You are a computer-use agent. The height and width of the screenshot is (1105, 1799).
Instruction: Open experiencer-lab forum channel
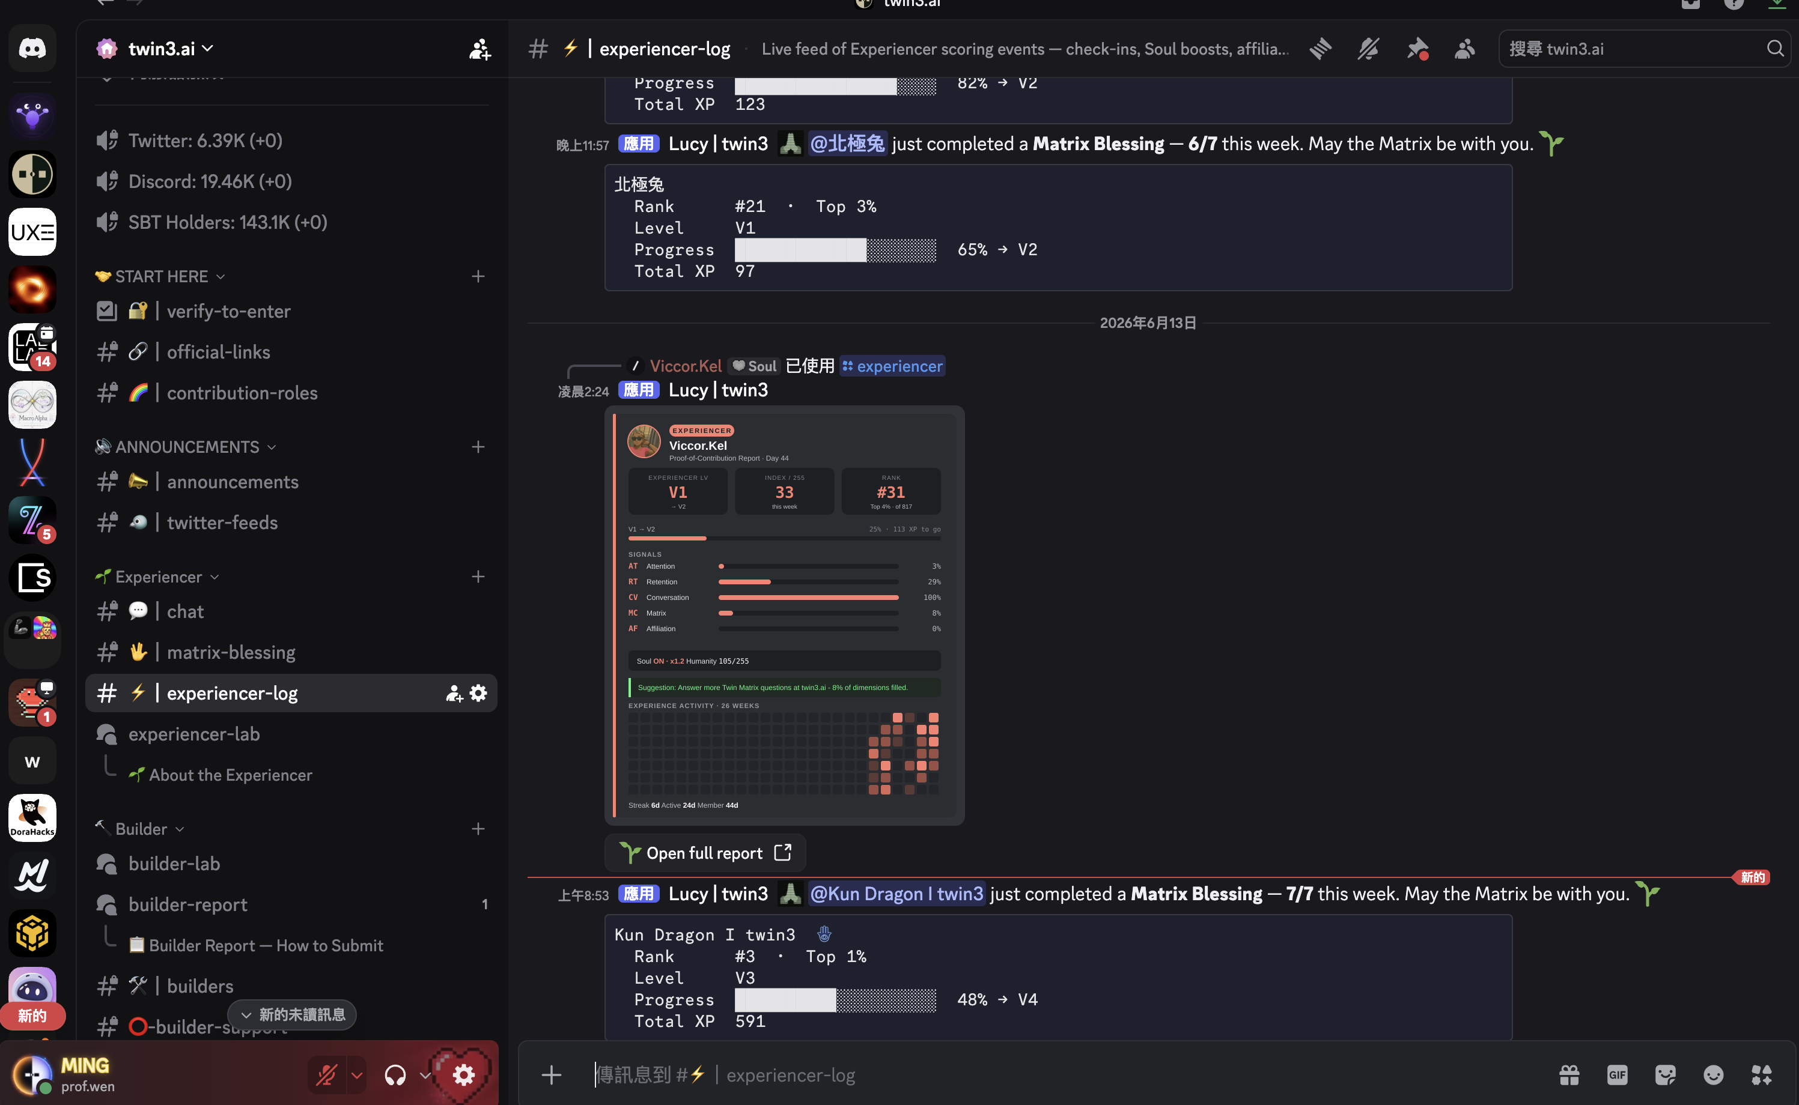coord(291,734)
